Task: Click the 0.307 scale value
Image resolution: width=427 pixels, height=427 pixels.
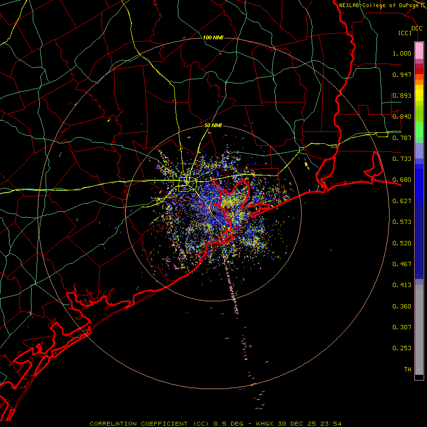Action: (402, 327)
